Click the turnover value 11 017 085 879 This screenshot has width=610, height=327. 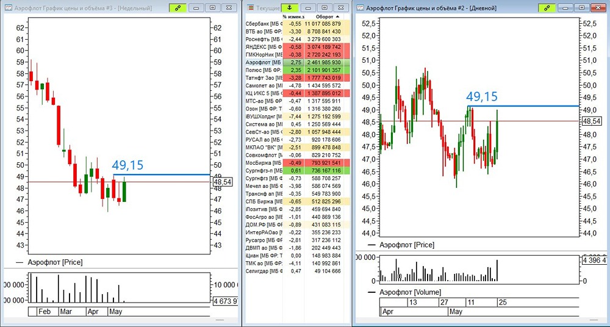click(x=323, y=24)
